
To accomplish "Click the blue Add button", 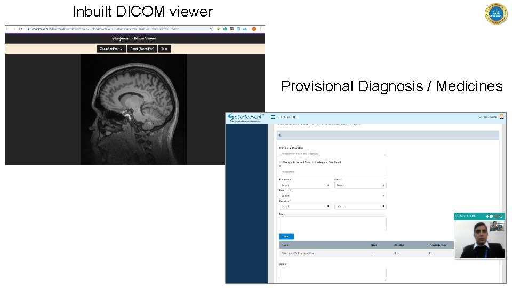I will 286,236.
